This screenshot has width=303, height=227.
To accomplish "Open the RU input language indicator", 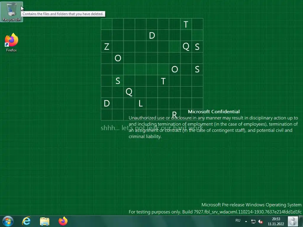I will (x=238, y=220).
